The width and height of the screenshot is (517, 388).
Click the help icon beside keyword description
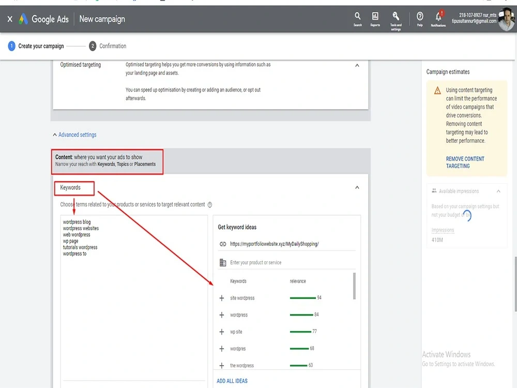210,204
